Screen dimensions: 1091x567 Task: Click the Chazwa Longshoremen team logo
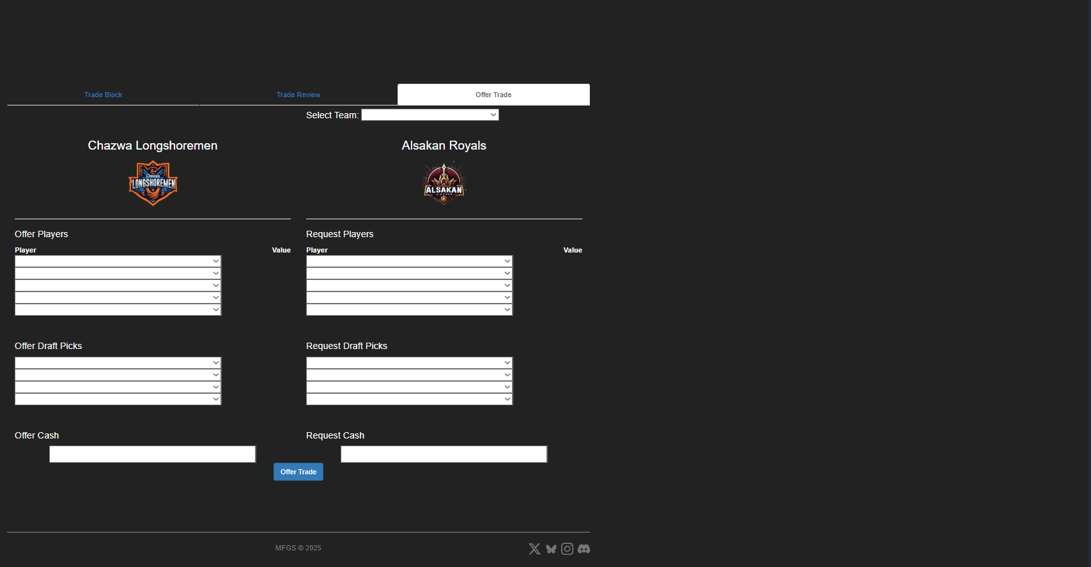(x=153, y=183)
